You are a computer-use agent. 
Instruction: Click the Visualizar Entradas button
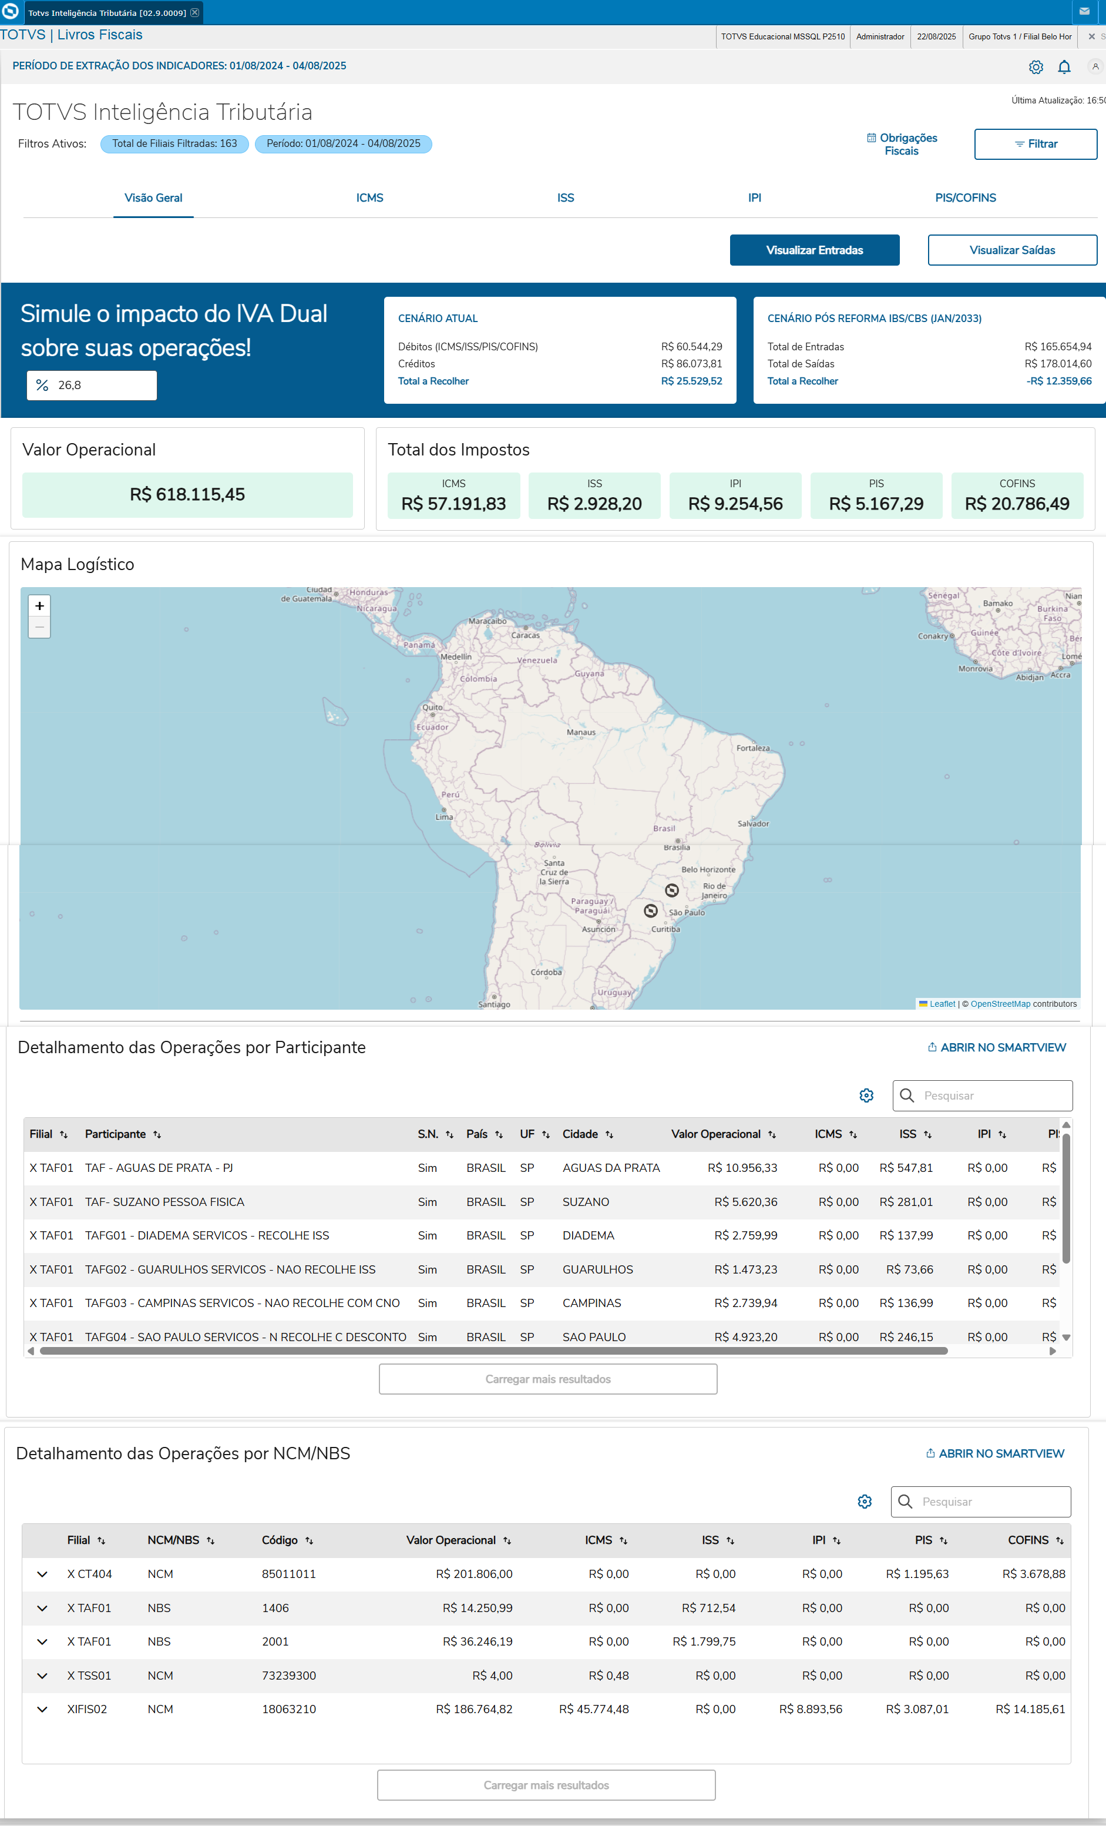tap(814, 250)
